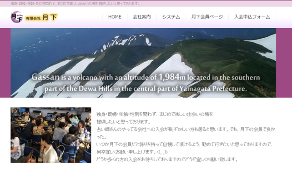Screen dimensions: 292x169
Task: Click Yamagata Prefecture text in banner caption
Action: 213,89
